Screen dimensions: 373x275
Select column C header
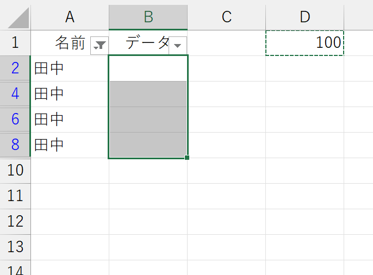(x=226, y=17)
